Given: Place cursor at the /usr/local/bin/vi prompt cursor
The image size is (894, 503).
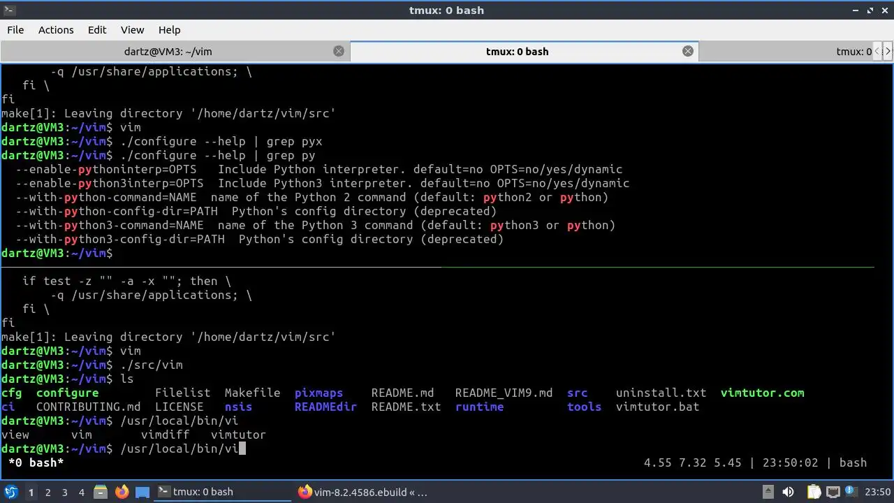Looking at the screenshot, I should (242, 449).
